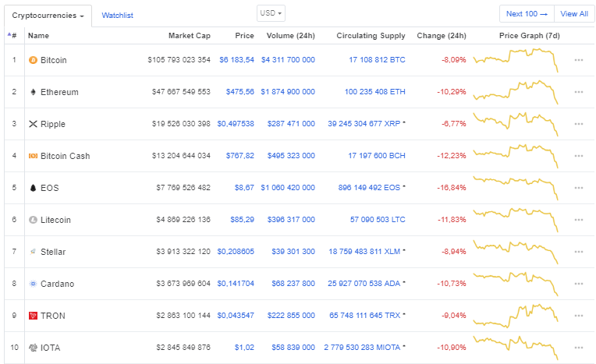Open the three-dot menu for Ripple row

tap(579, 124)
